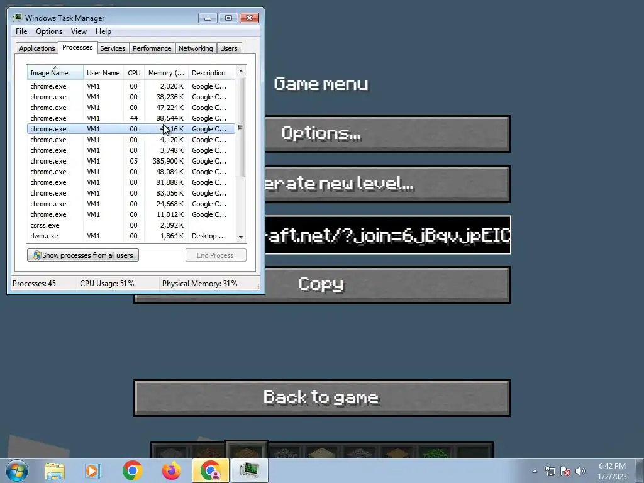Open the File menu
The width and height of the screenshot is (644, 483).
21,31
